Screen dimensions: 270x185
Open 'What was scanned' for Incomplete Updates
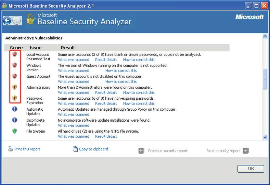coord(74,125)
